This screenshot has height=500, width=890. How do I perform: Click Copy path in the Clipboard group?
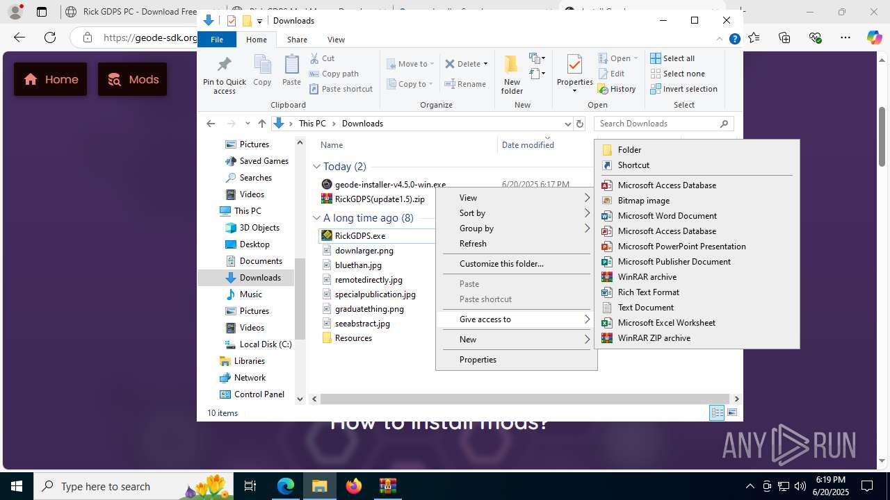(334, 74)
